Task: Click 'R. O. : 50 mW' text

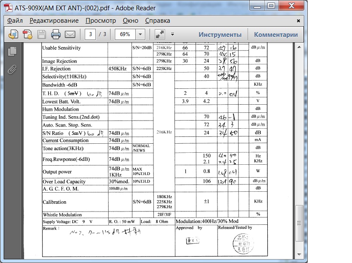Action: [122, 221]
